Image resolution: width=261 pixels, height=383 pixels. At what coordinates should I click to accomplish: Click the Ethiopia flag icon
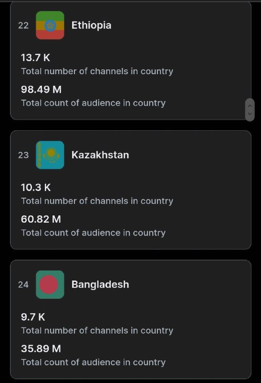(x=50, y=25)
